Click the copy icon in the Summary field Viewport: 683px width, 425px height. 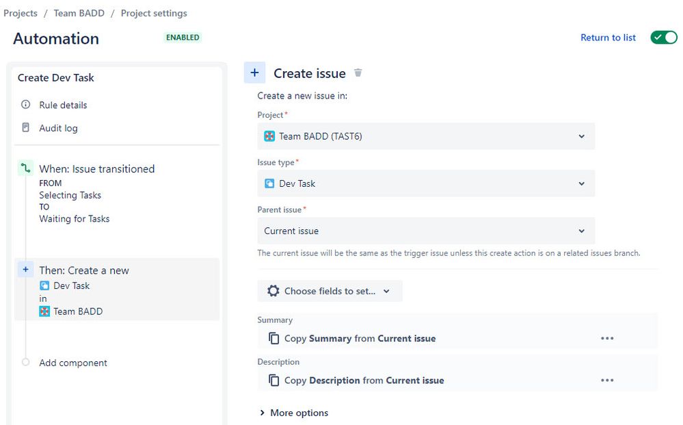coord(273,338)
